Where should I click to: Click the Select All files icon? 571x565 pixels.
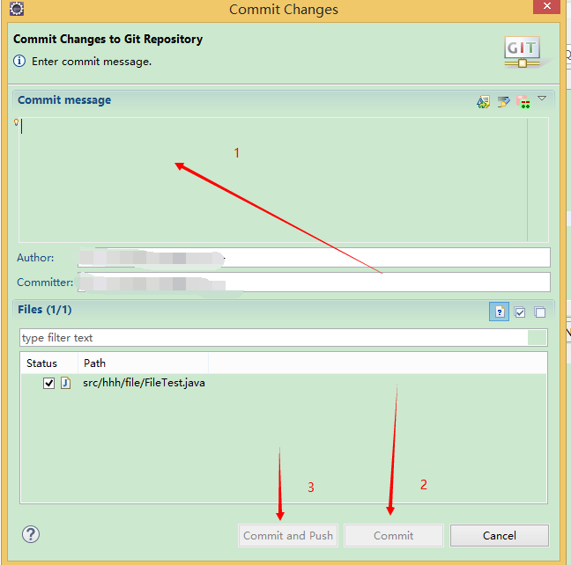(520, 312)
